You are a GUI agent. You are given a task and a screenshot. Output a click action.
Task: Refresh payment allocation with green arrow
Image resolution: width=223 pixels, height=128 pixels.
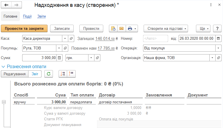point(49,74)
